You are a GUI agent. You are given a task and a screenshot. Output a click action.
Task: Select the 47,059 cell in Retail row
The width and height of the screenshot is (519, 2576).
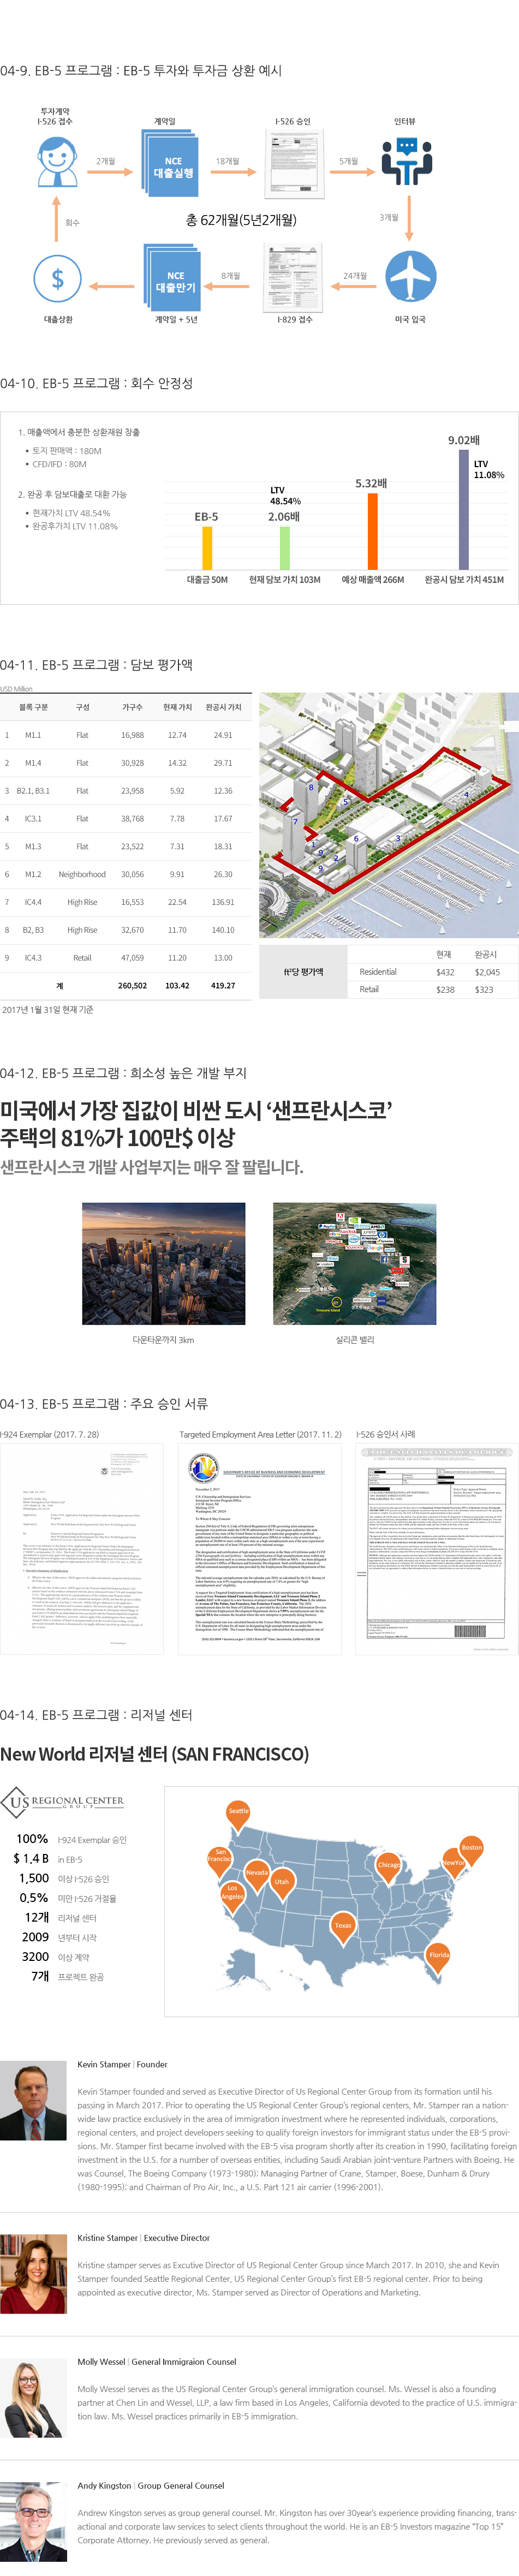point(132,957)
